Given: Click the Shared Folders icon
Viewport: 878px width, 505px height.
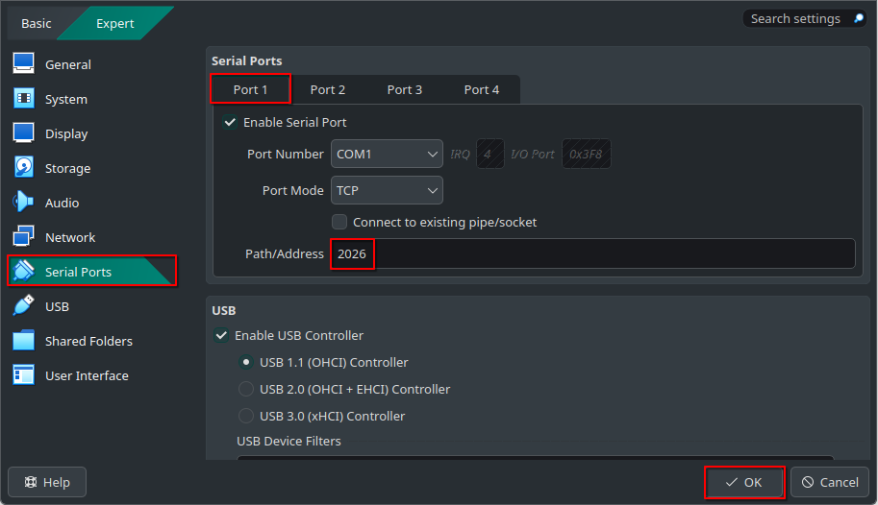Looking at the screenshot, I should [24, 341].
